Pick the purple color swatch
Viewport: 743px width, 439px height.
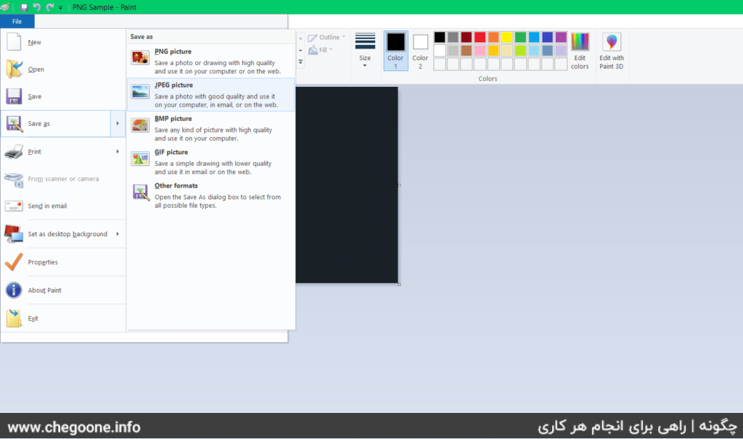561,38
